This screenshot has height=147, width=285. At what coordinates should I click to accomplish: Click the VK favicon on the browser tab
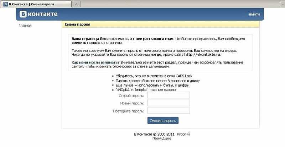6,4
